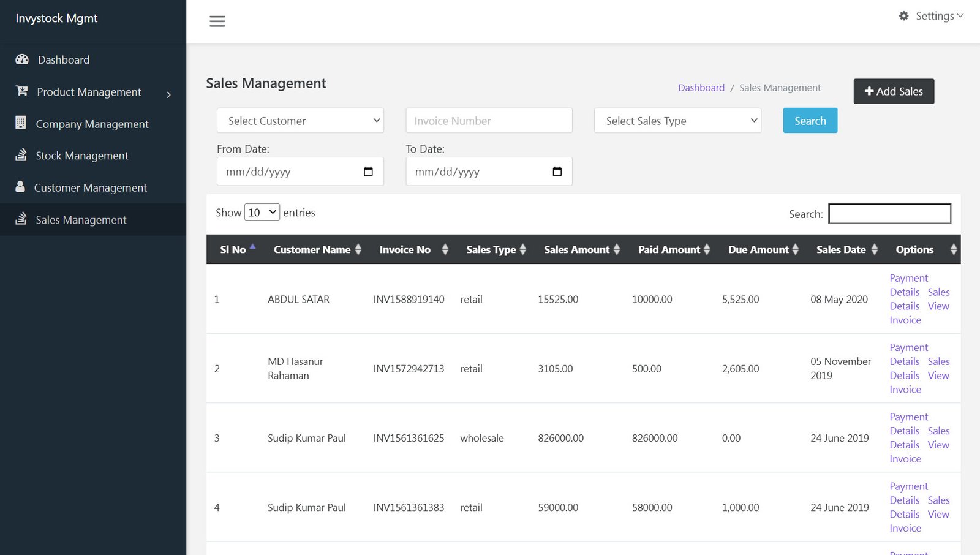Sort table by Due Amount arrows
Viewport: 980px width, 555px height.
[796, 249]
